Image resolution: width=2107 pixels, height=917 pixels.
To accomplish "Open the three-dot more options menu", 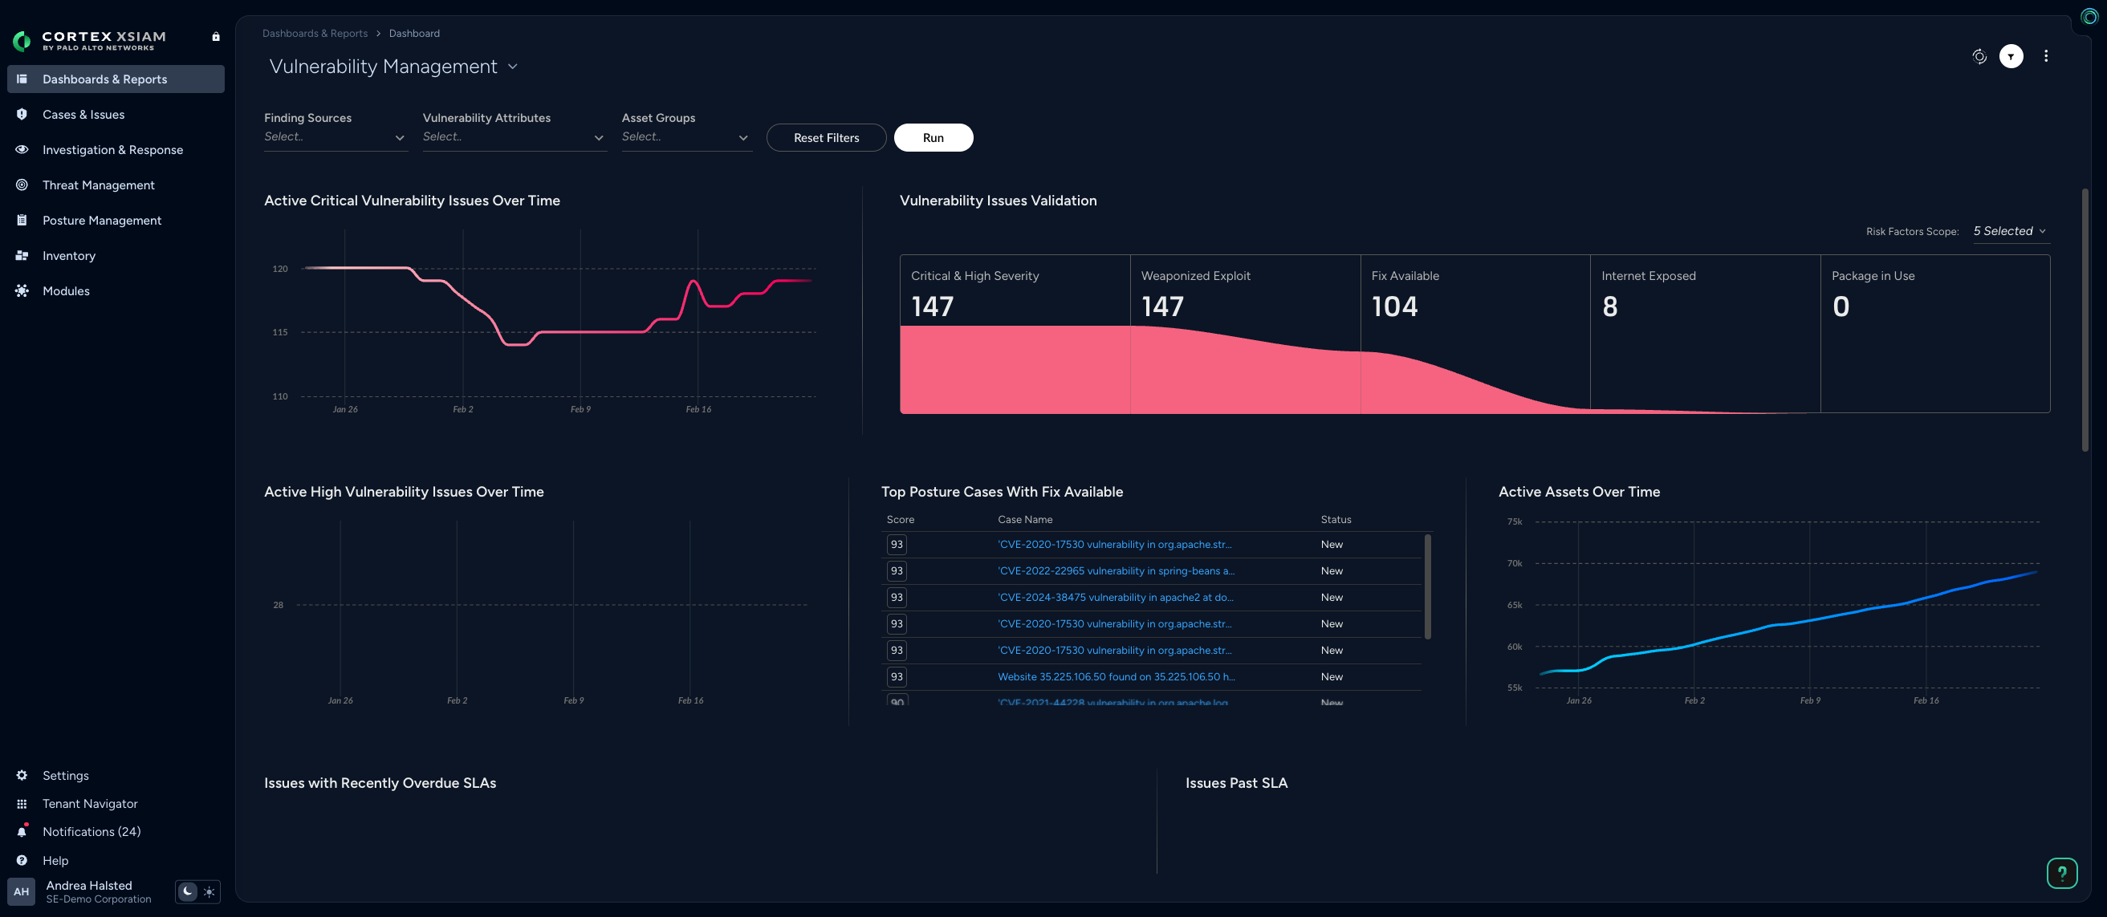I will (x=2046, y=56).
